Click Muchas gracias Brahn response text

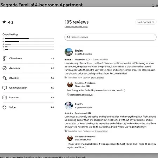[96, 90]
